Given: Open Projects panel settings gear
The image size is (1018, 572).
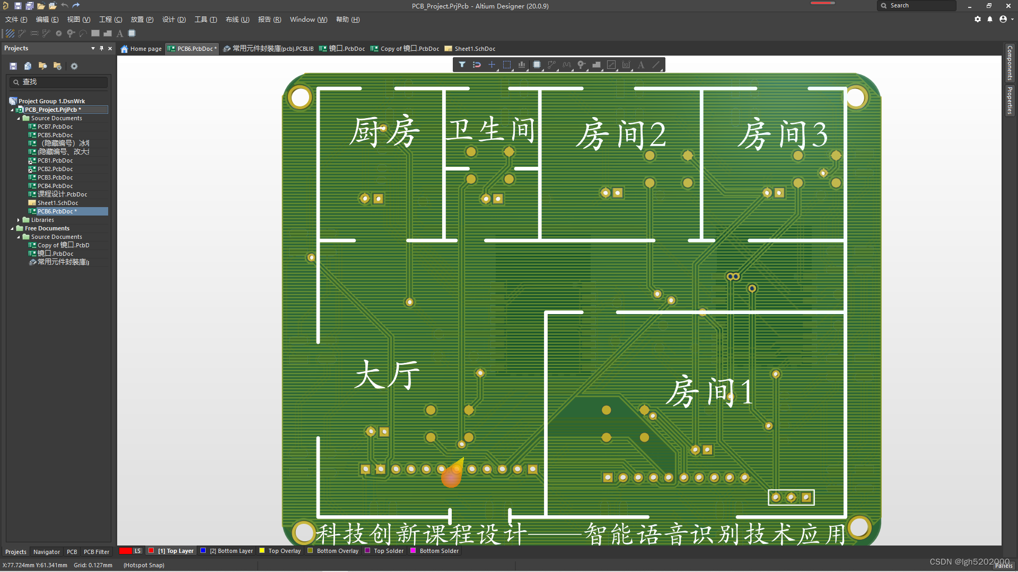Looking at the screenshot, I should coord(74,66).
